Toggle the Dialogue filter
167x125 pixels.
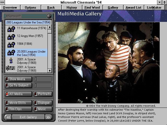(x=43, y=103)
